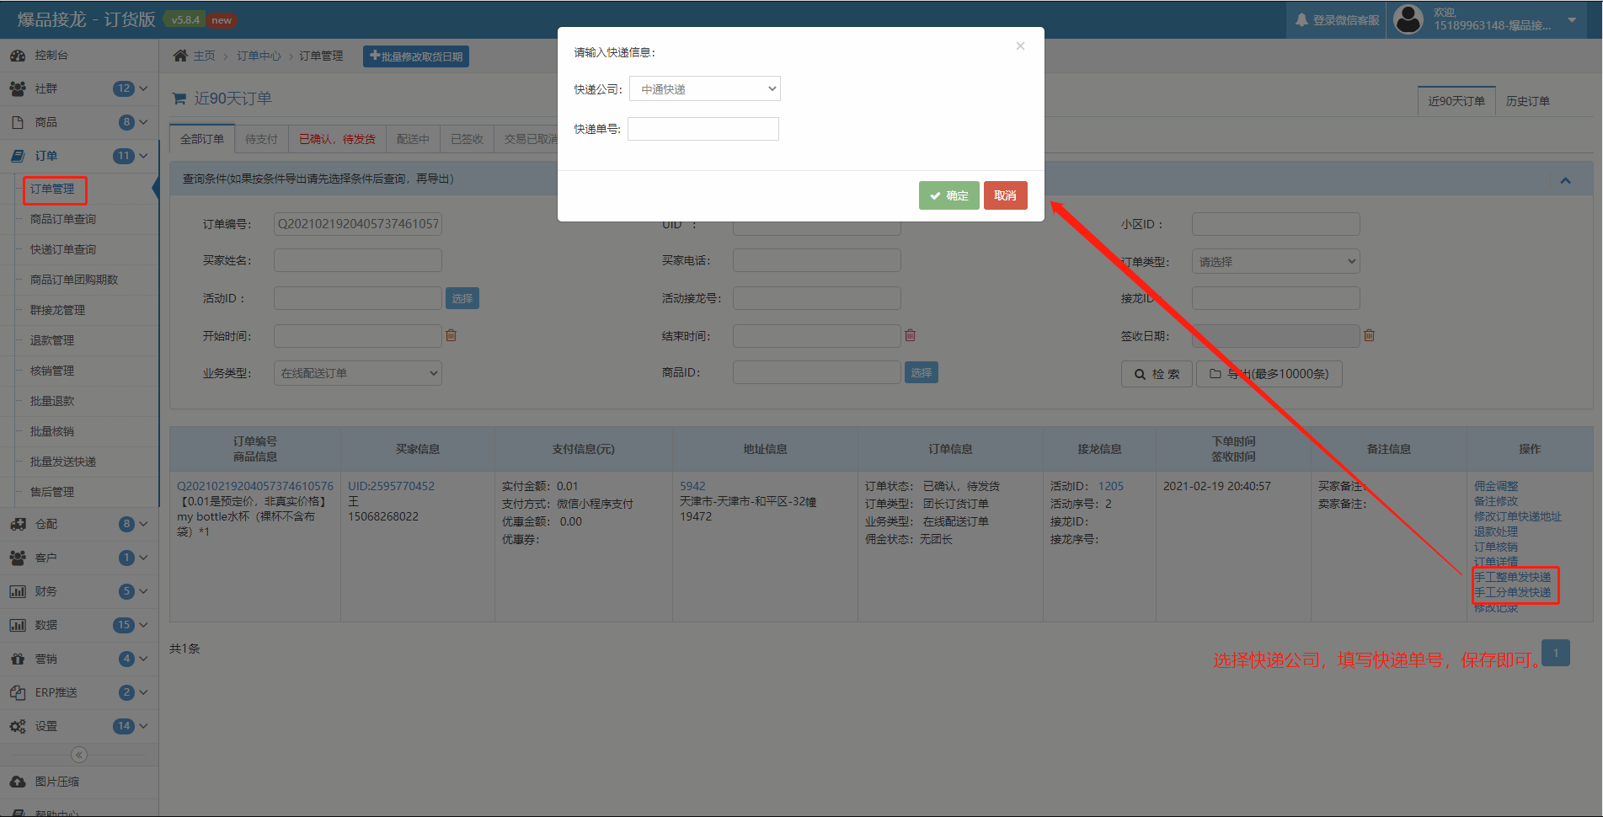Click the UID:2595770452 buyer link

pyautogui.click(x=392, y=486)
